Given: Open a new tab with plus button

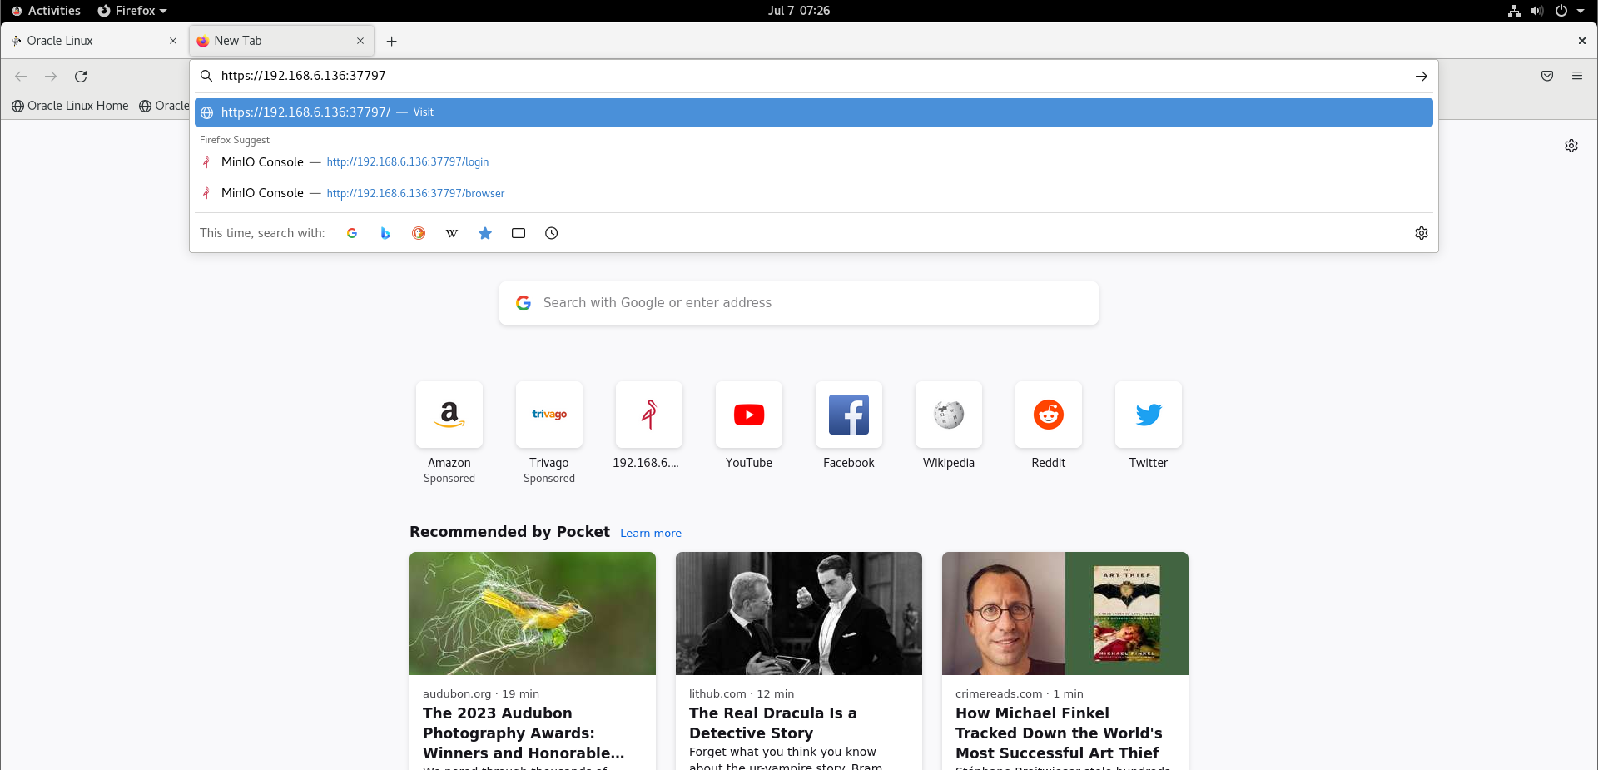Looking at the screenshot, I should [391, 41].
